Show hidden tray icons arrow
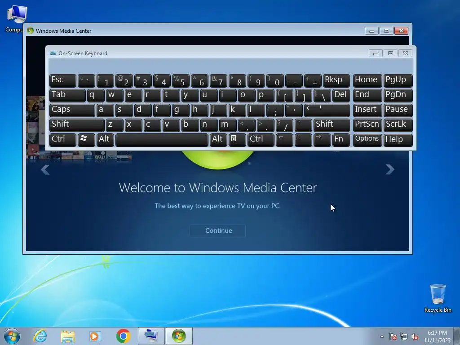 [382, 336]
